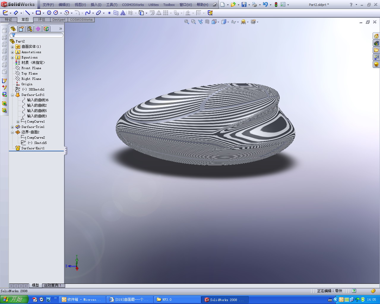Image resolution: width=380 pixels, height=304 pixels.
Task: Select 材质 <未指定> tree item
Action: click(33, 63)
